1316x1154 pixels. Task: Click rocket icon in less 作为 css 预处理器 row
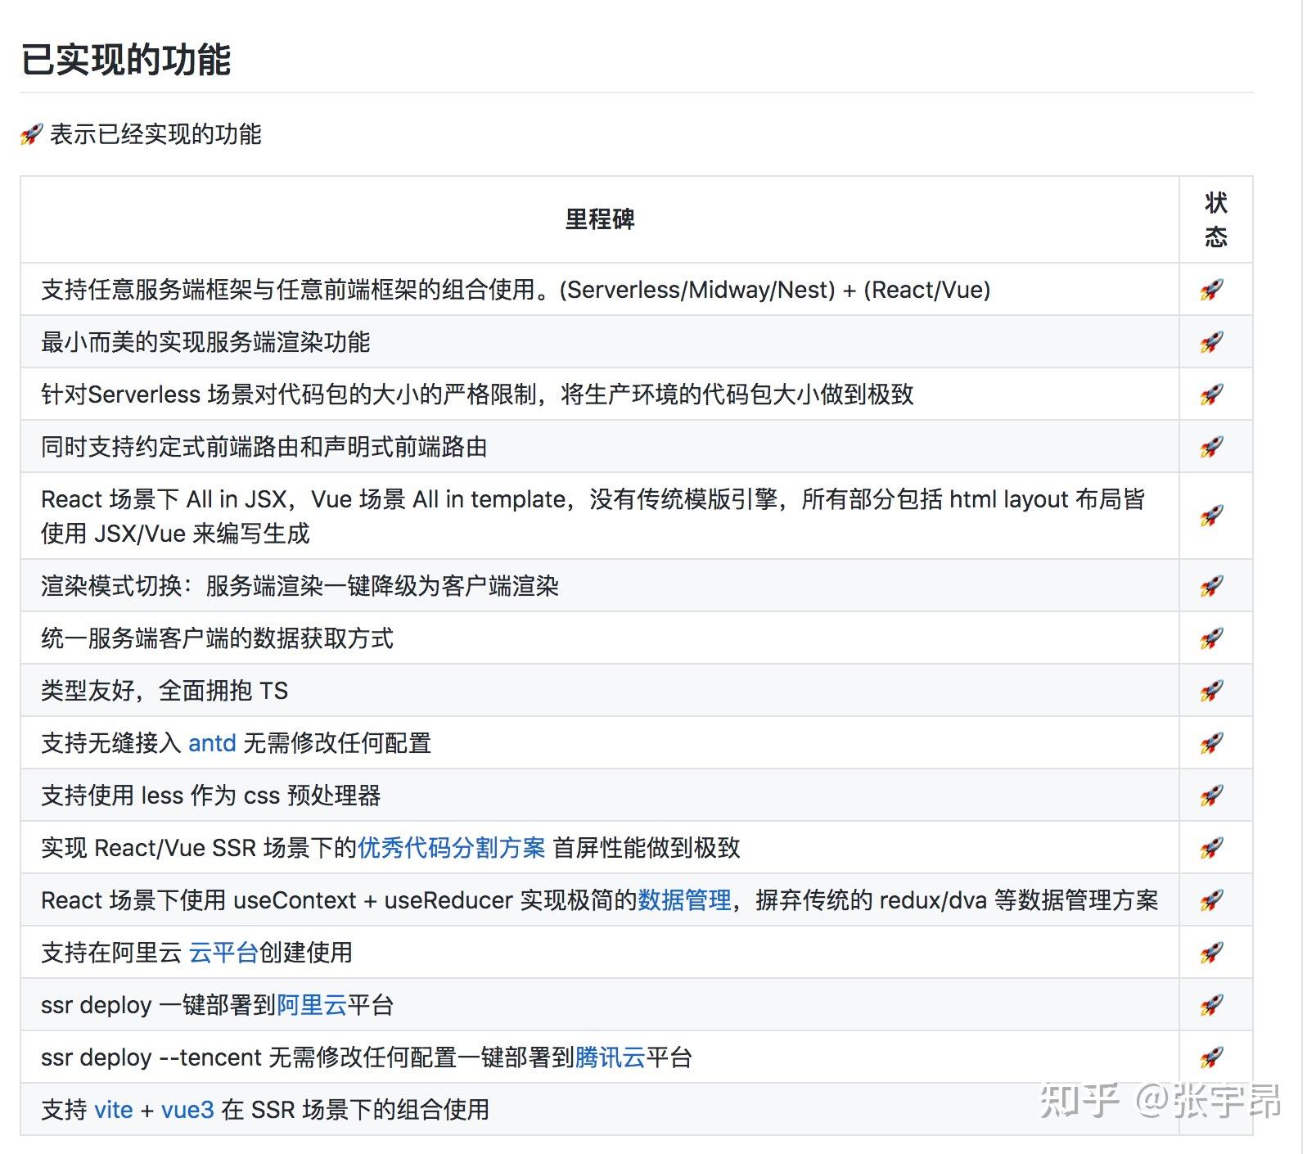1212,796
